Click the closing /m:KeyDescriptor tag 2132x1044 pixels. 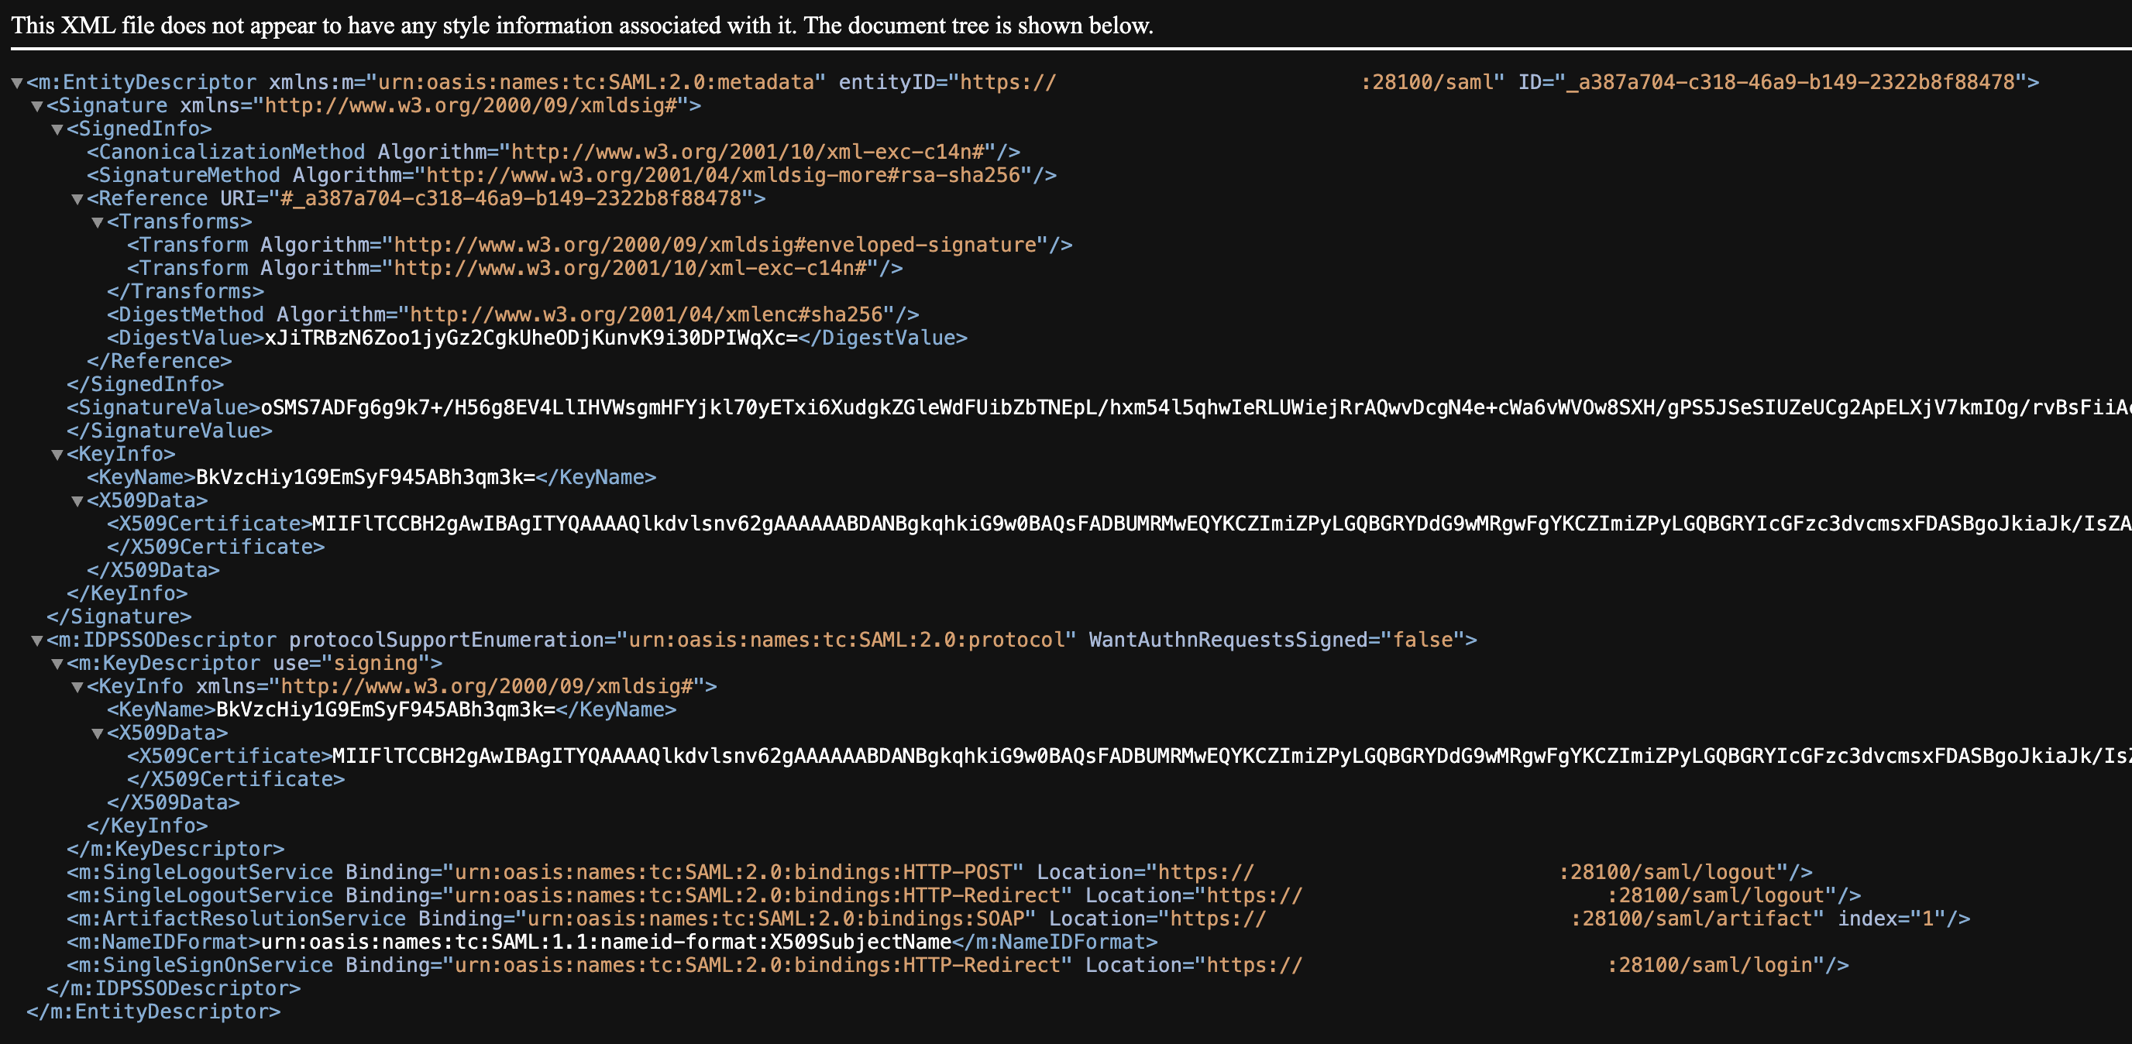click(x=175, y=849)
